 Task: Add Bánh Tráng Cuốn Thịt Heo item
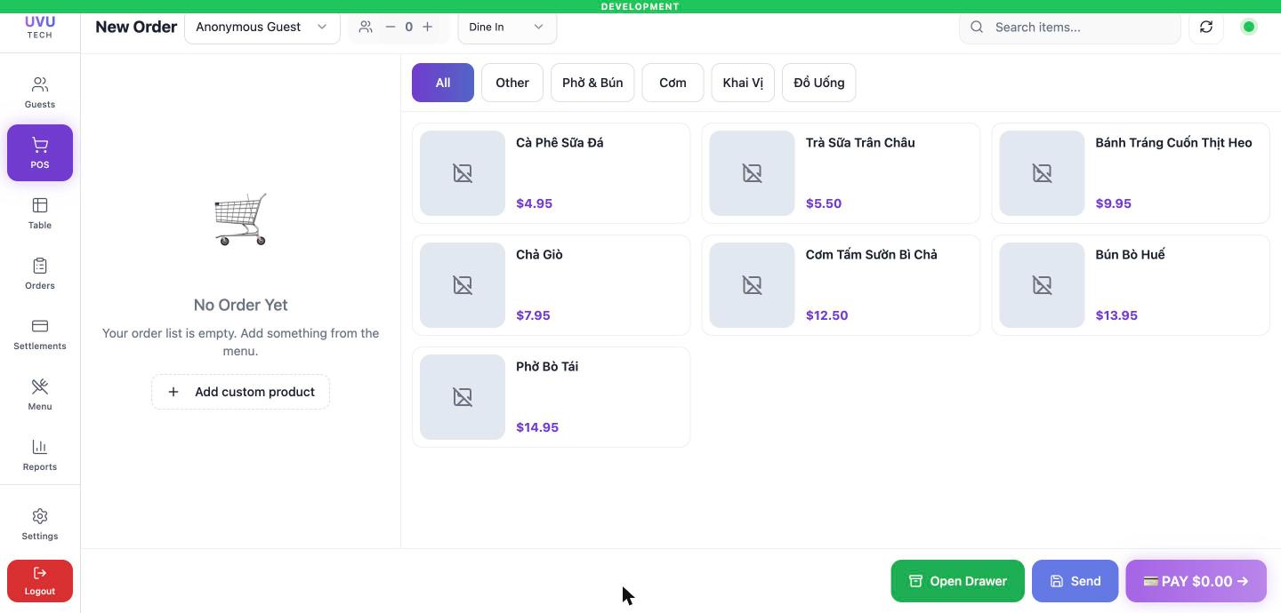click(1131, 173)
